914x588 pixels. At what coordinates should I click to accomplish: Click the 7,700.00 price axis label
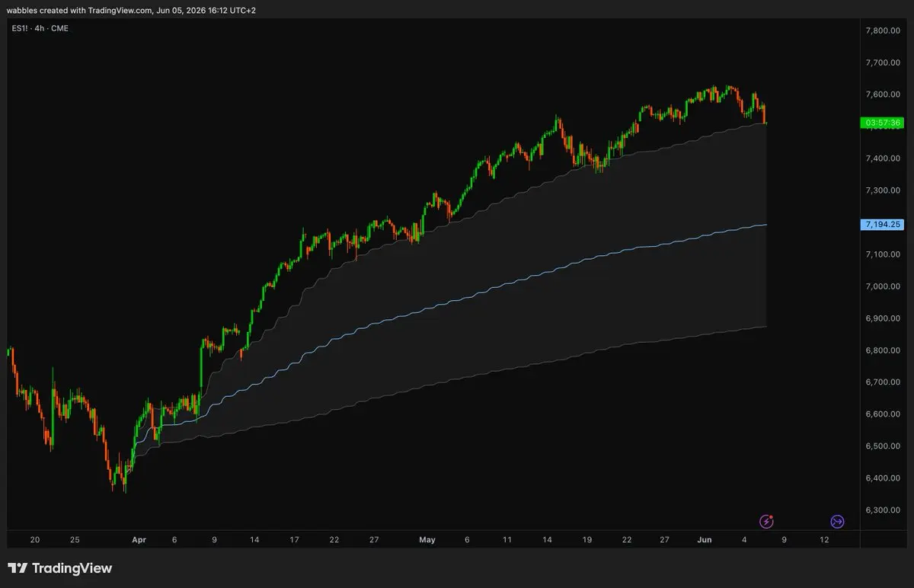[x=884, y=62]
